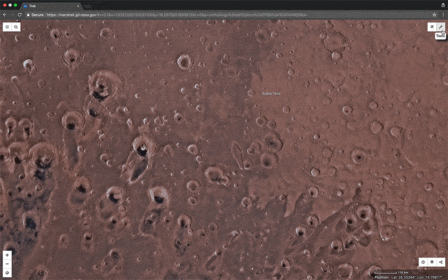The width and height of the screenshot is (448, 280).
Task: Open the Chrome three-dot menu
Action: click(x=443, y=15)
